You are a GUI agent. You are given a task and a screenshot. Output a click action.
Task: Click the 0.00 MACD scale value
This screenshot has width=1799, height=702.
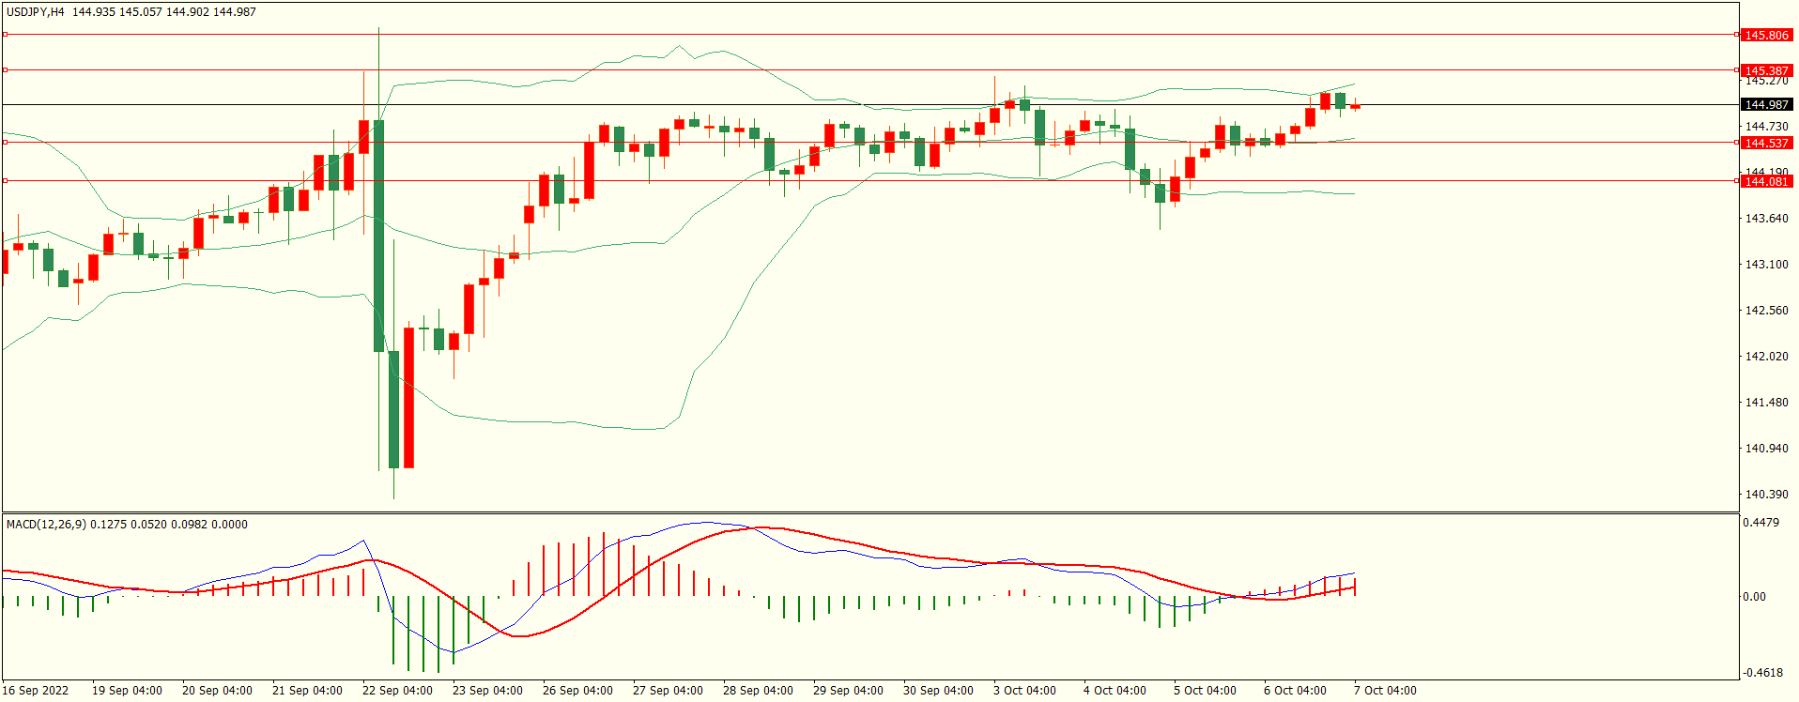tap(1754, 597)
